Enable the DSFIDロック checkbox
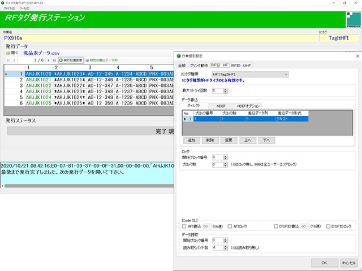 (328, 226)
